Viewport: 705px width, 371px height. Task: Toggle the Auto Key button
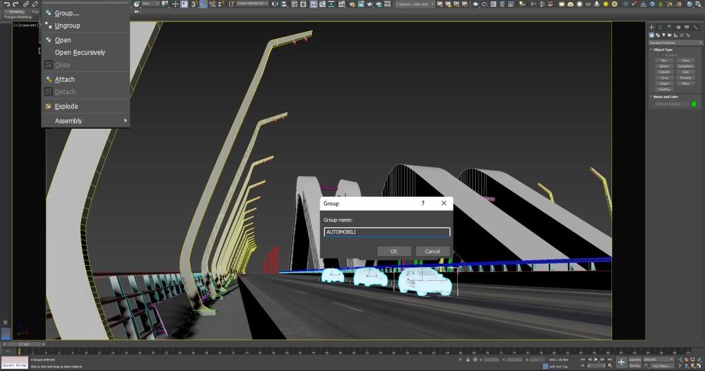[x=635, y=360]
